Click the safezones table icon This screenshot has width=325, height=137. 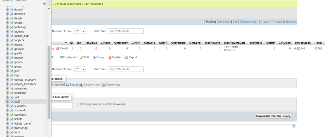[x=12, y=89]
